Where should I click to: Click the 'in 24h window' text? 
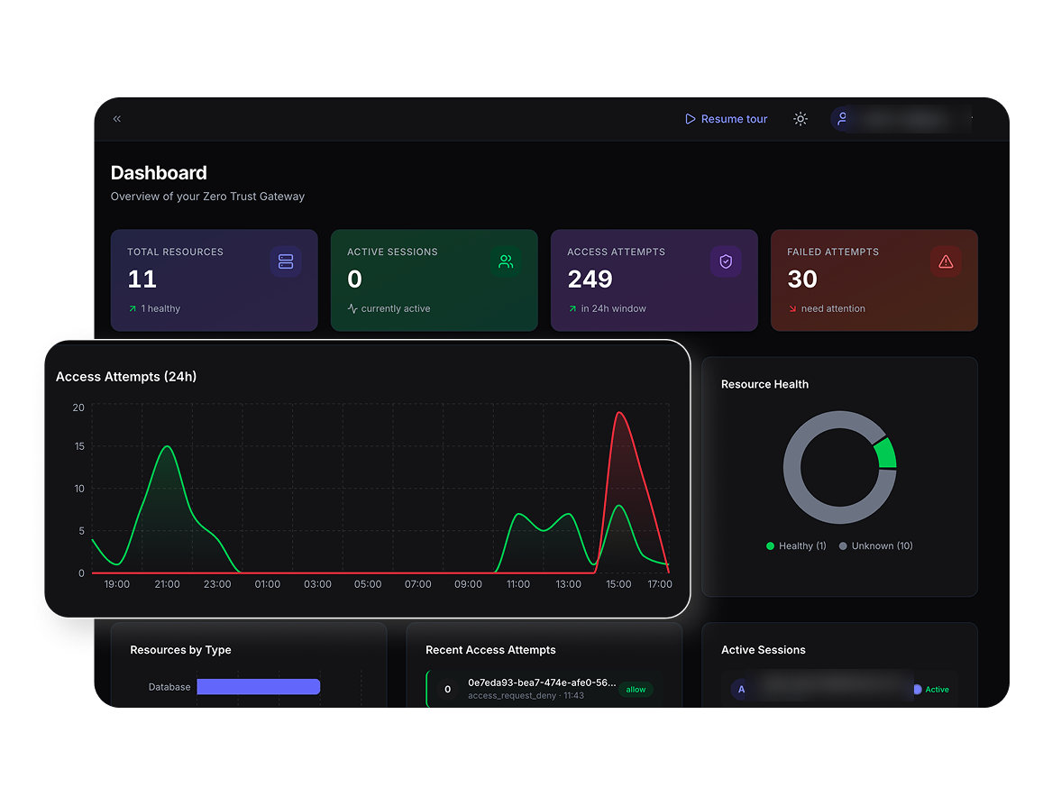613,308
